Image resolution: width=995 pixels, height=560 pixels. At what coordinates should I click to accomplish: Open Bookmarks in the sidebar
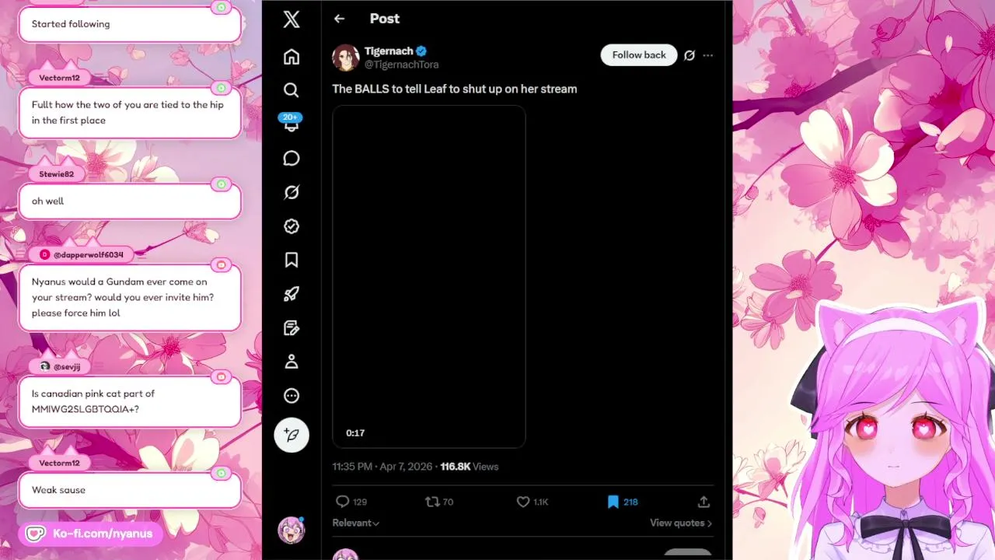coord(292,260)
